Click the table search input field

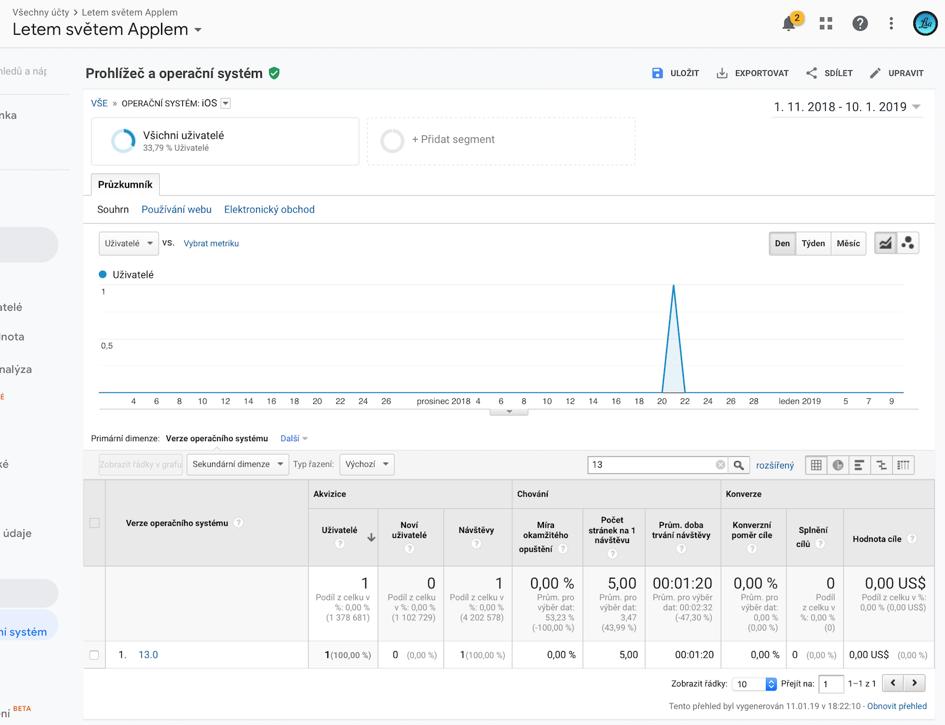(x=652, y=465)
